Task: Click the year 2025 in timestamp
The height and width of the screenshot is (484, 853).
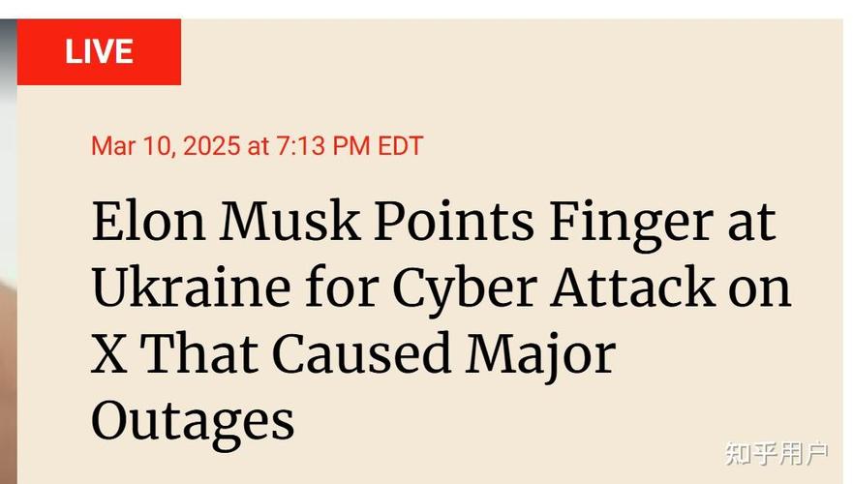Action: tap(212, 146)
